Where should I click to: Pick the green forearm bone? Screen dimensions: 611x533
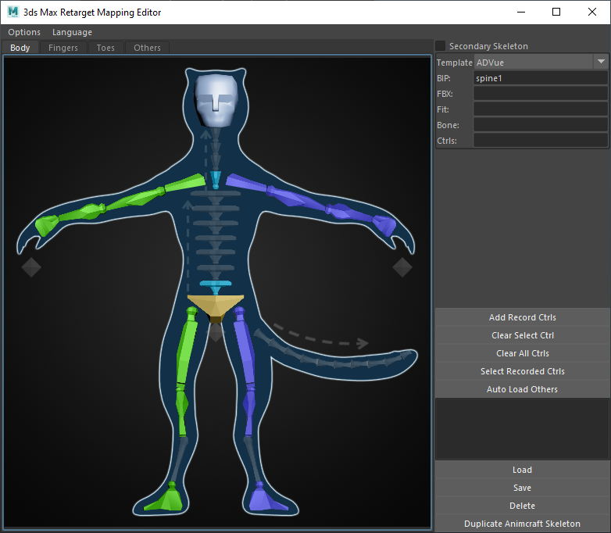click(x=81, y=212)
